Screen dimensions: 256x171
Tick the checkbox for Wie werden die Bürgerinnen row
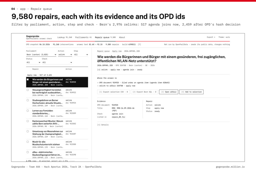[28, 80]
